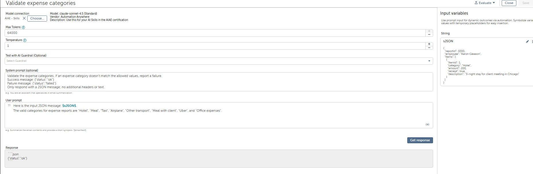
Task: Click the Response output box
Action: [x=219, y=158]
